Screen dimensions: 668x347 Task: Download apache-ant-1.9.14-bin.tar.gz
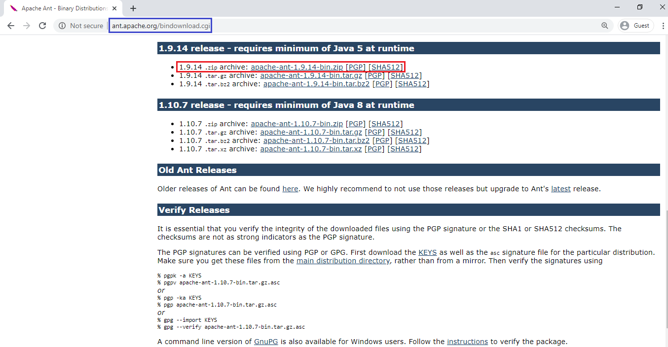point(311,75)
